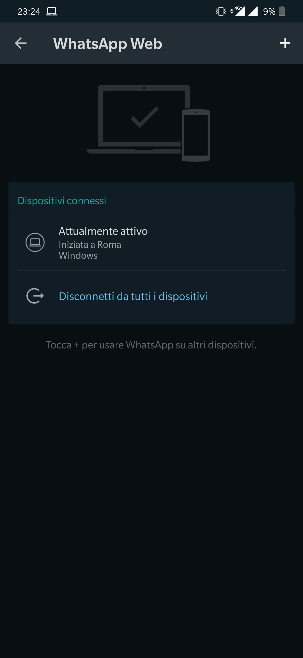
Task: Tap the 9% battery percentage
Action: pos(269,12)
